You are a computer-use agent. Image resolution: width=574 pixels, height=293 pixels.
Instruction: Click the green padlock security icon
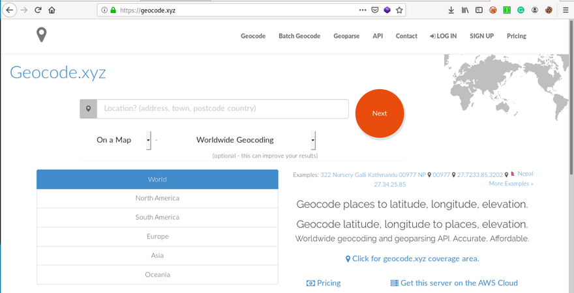113,10
